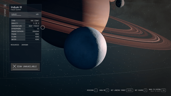Click the Back to System label
The width and height of the screenshot is (171, 96).
[155, 90]
